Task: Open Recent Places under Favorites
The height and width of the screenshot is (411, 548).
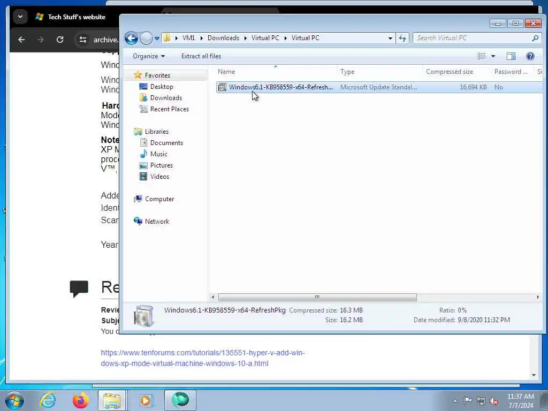Action: click(x=170, y=109)
